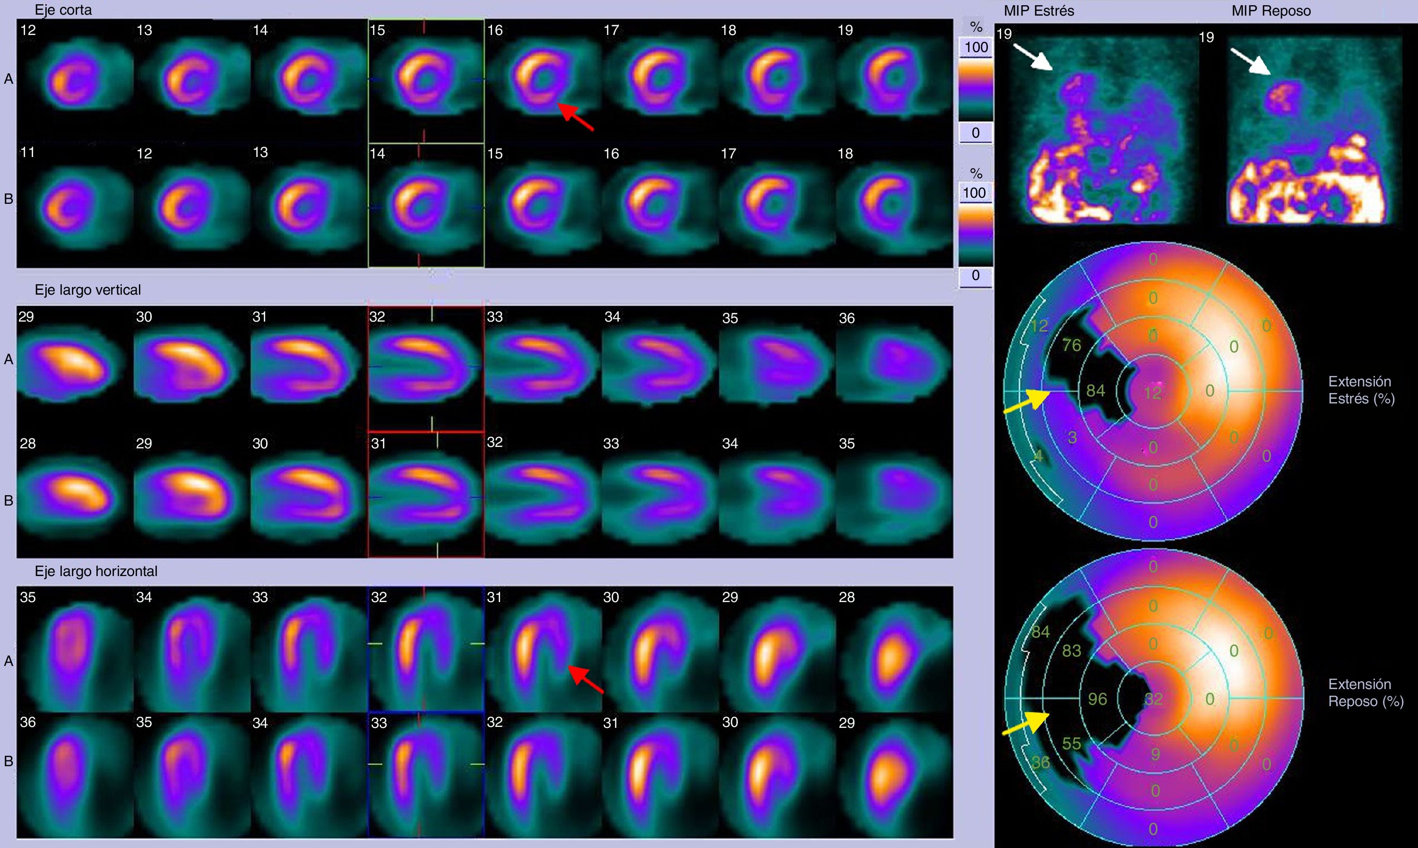Select short-axis rest slice 14
The image size is (1418, 848).
click(425, 205)
